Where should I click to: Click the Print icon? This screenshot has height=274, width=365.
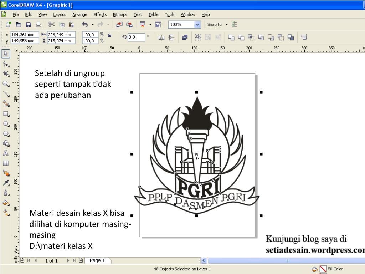click(x=38, y=25)
